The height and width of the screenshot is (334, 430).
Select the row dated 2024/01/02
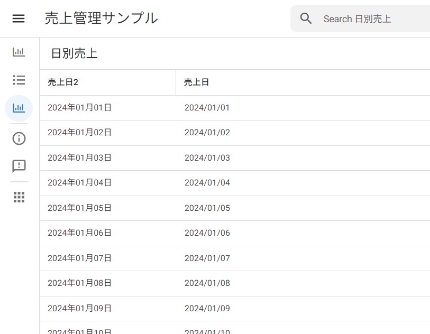207,133
